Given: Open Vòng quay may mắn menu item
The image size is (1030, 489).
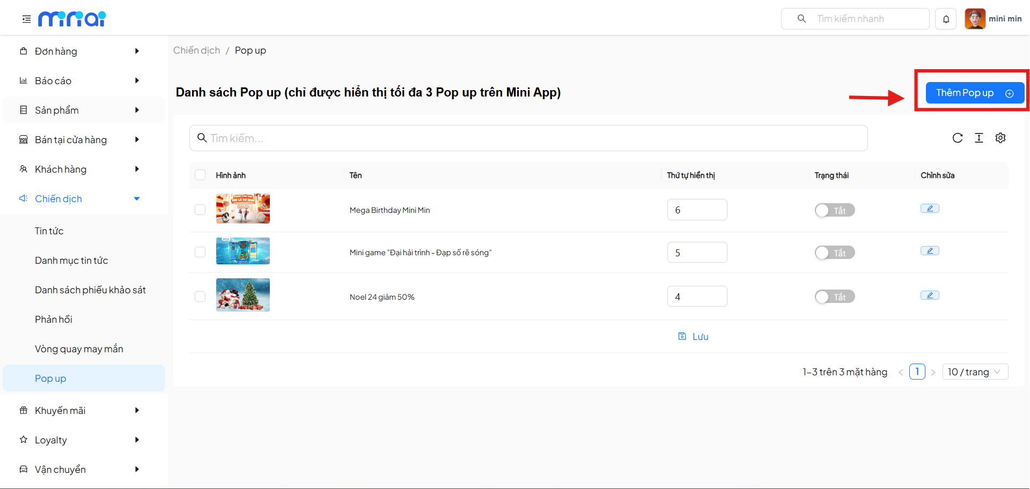Looking at the screenshot, I should coord(79,349).
